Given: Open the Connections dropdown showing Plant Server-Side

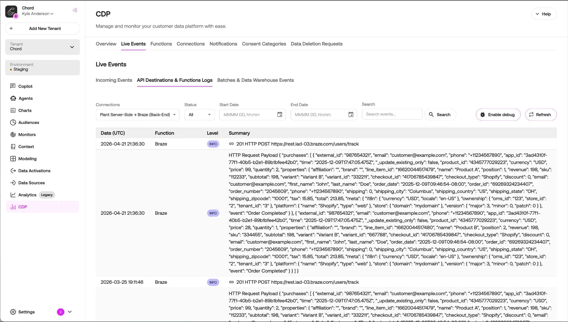Looking at the screenshot, I should coord(138,114).
